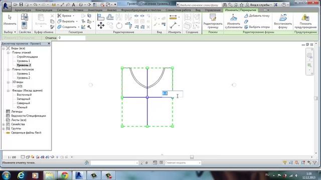Click the Rotate tool in Редактирование panel
This screenshot has height=180, width=321.
(x=119, y=25)
